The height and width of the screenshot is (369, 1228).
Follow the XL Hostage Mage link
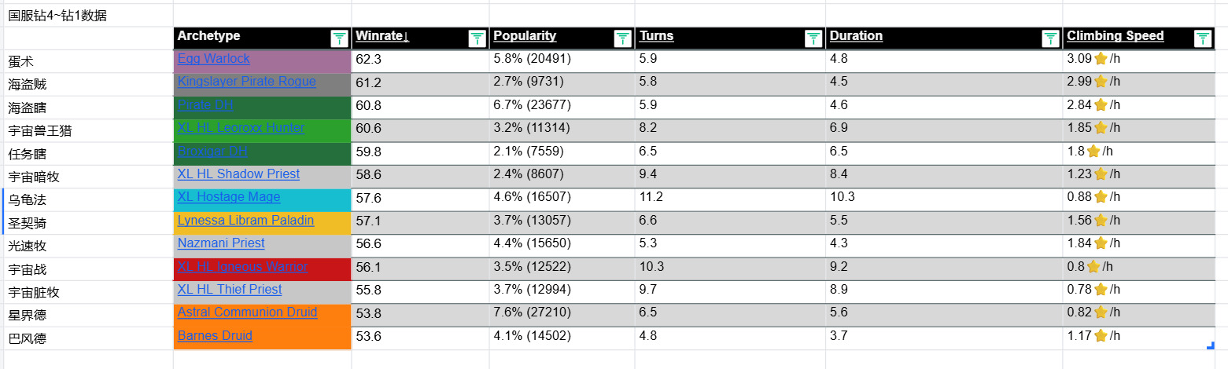229,197
